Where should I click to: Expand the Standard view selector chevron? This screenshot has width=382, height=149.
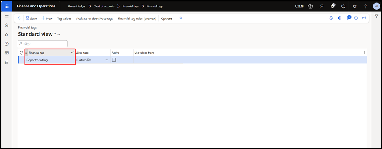pos(59,35)
